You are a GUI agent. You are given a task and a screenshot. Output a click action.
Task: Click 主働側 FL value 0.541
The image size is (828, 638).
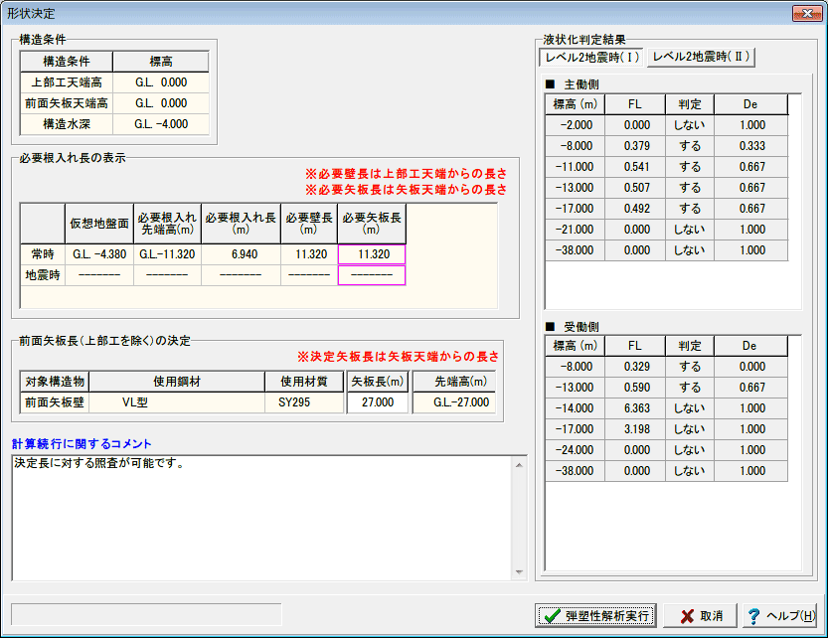tap(635, 167)
